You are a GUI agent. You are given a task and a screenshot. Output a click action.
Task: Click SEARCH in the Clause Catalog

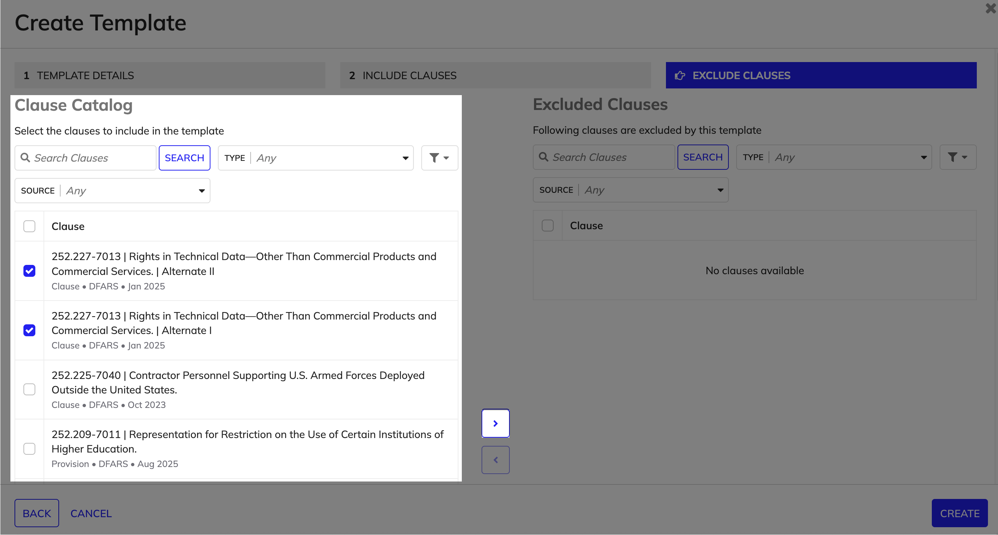[184, 158]
